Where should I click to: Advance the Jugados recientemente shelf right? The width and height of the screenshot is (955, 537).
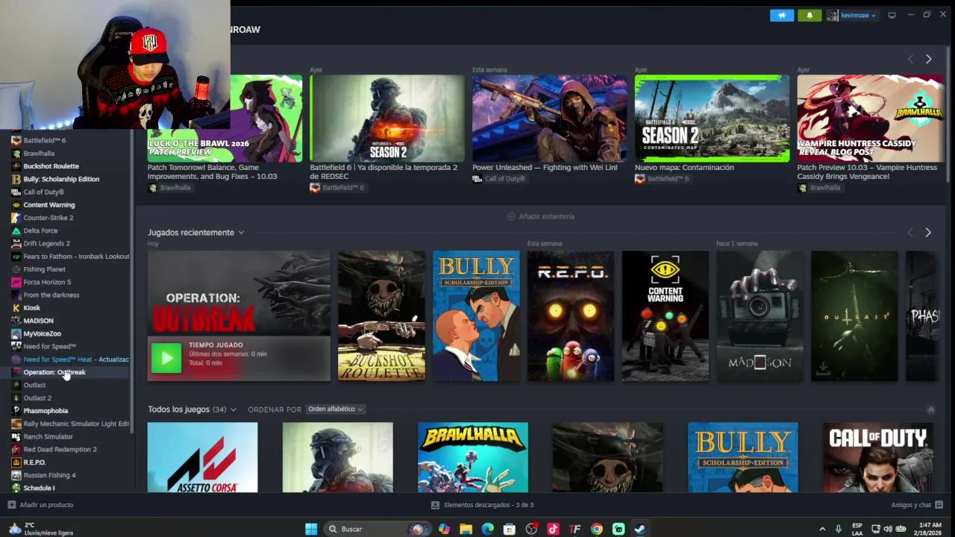[x=927, y=233]
